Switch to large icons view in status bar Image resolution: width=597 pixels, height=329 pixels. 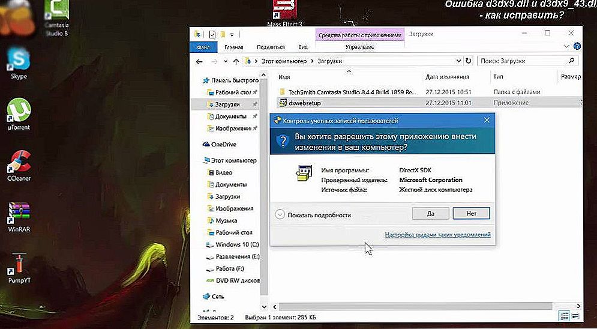coord(575,316)
